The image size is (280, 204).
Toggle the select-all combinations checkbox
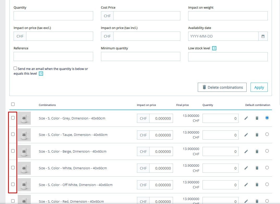(x=13, y=104)
